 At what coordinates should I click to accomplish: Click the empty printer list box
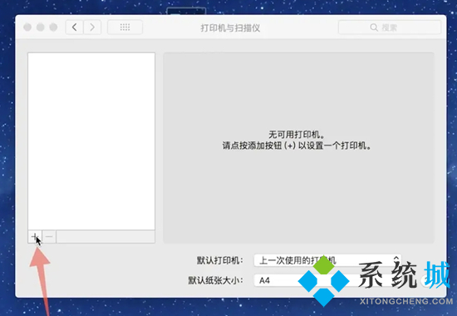91,141
